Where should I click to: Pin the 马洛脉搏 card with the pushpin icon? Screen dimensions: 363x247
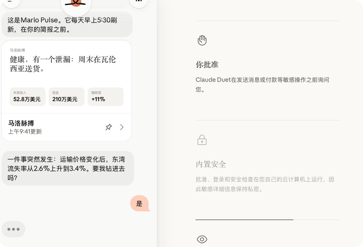[109, 127]
